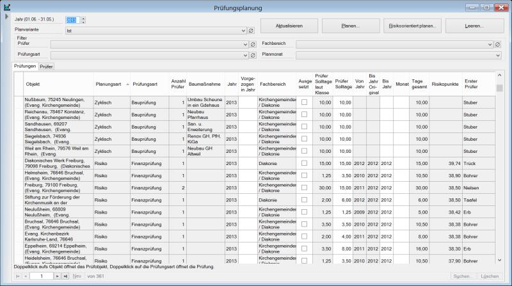Click the table vertical scrollbar thumb

499,88
